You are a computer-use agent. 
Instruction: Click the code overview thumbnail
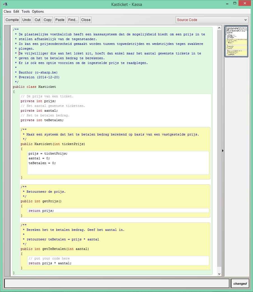[x=236, y=41]
